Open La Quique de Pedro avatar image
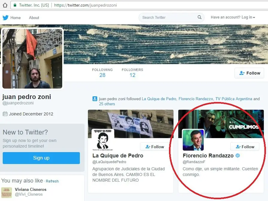This screenshot has width=268, height=201. (103, 140)
